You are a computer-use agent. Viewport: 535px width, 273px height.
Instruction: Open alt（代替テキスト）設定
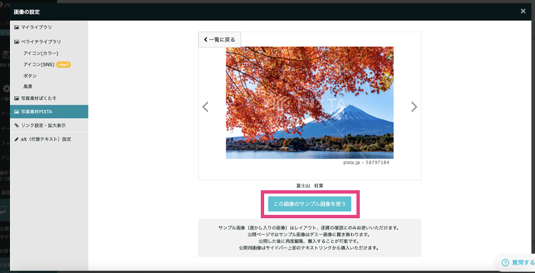[x=45, y=140]
